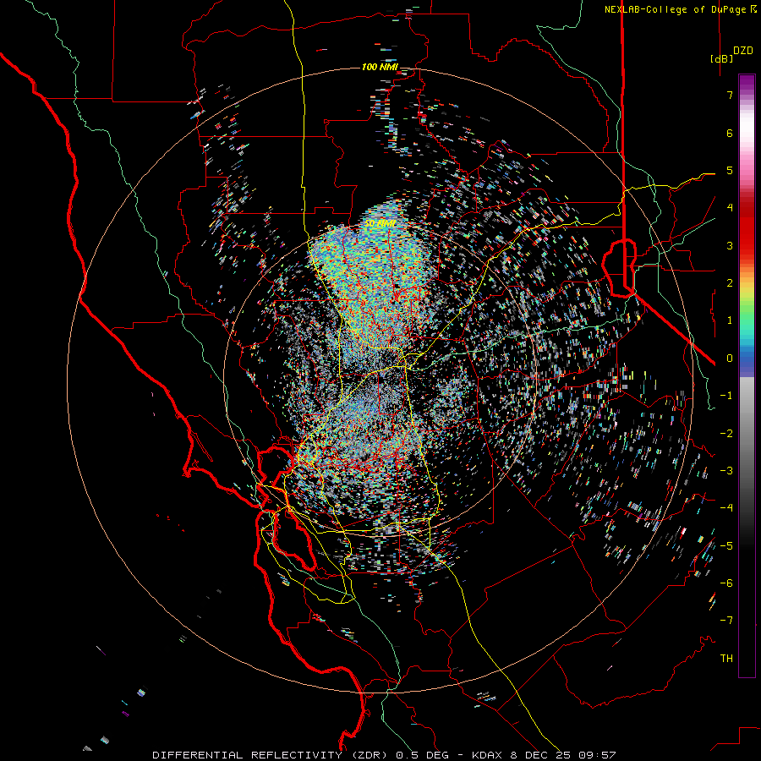Click the 0 value on colorbar scale
This screenshot has height=761, width=761.
(x=730, y=359)
